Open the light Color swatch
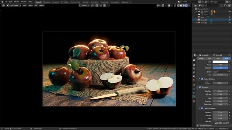232x130 pixels. [x=220, y=62]
